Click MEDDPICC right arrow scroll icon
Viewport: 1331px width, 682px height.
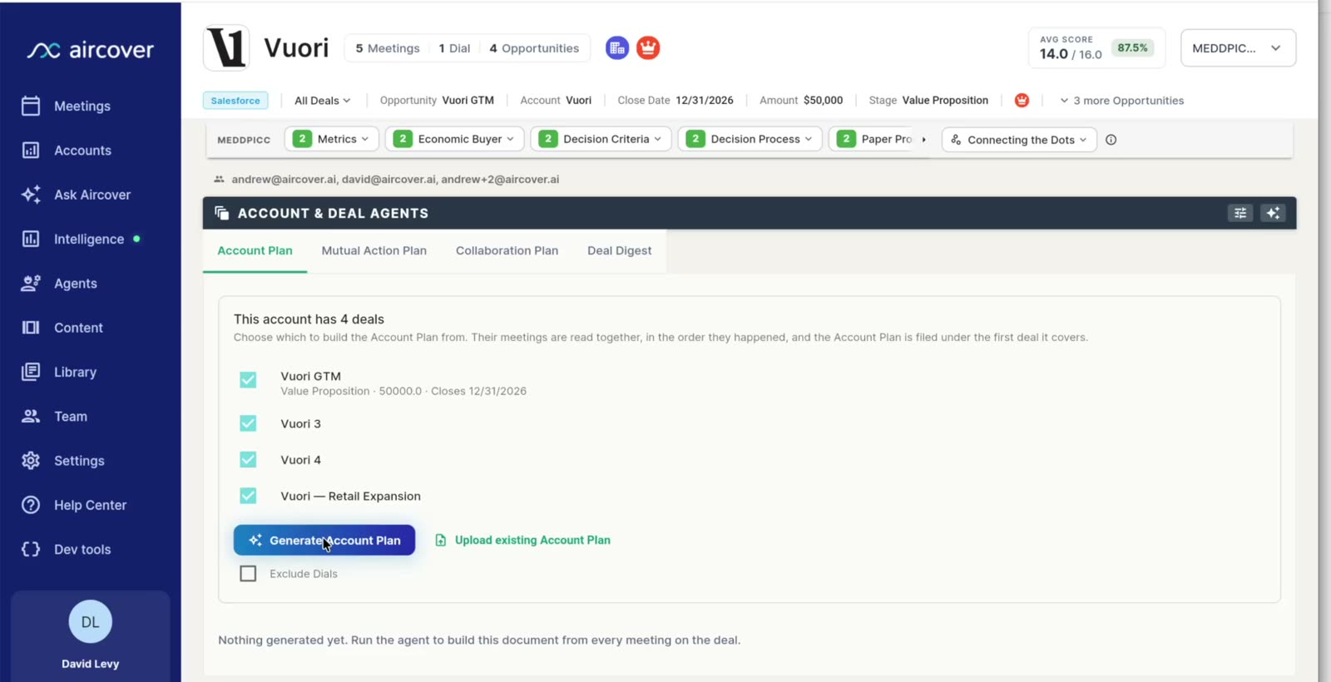(x=924, y=140)
